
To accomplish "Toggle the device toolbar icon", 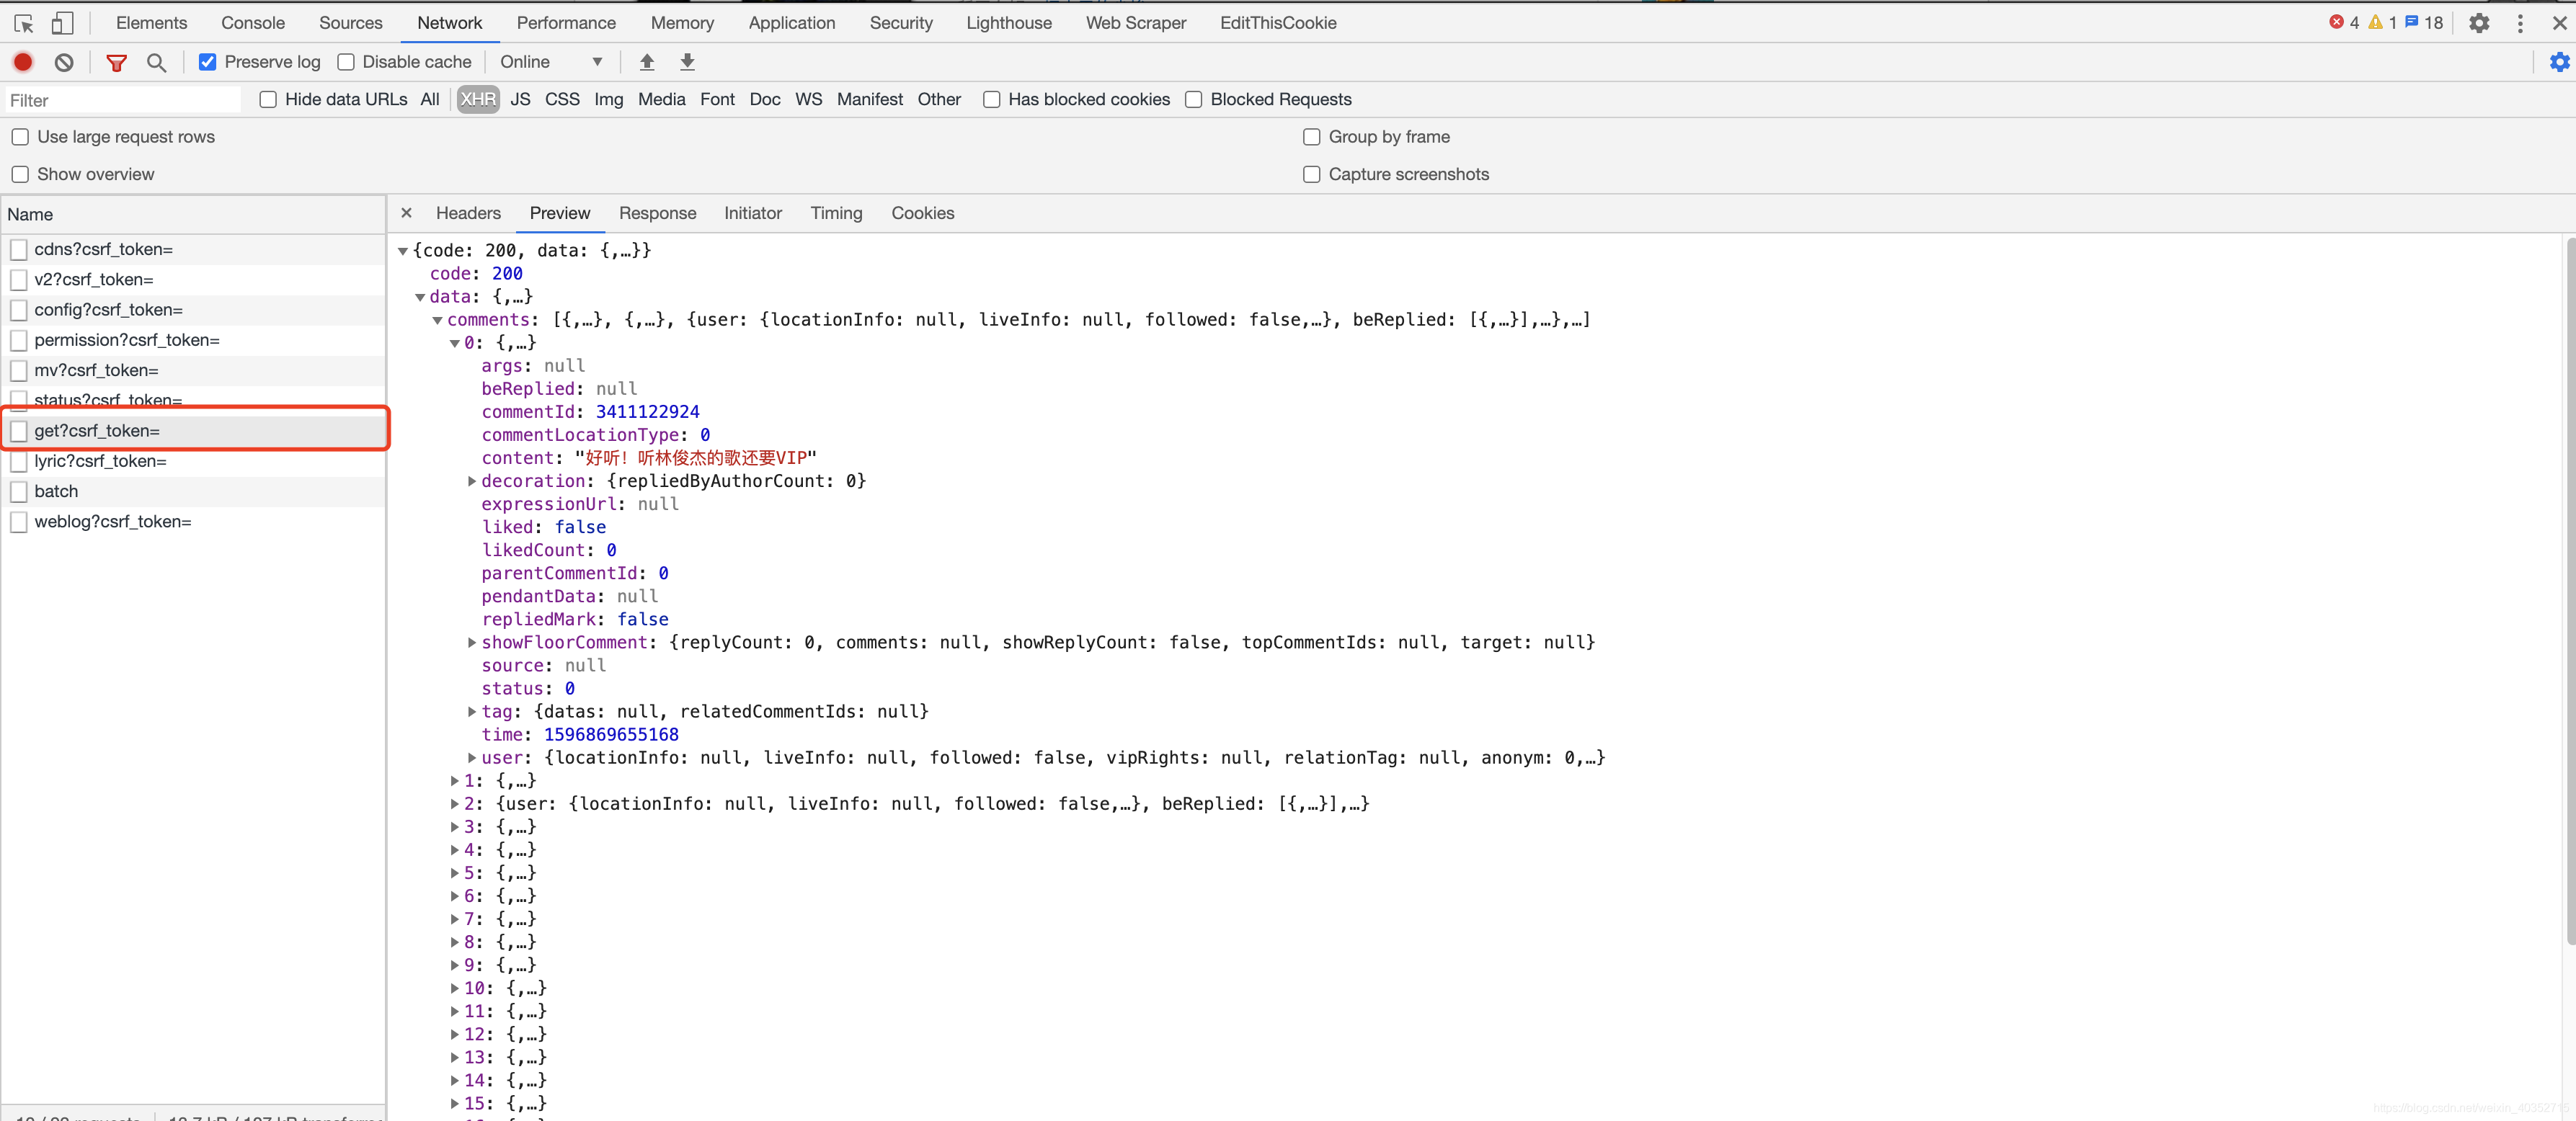I will click(62, 23).
